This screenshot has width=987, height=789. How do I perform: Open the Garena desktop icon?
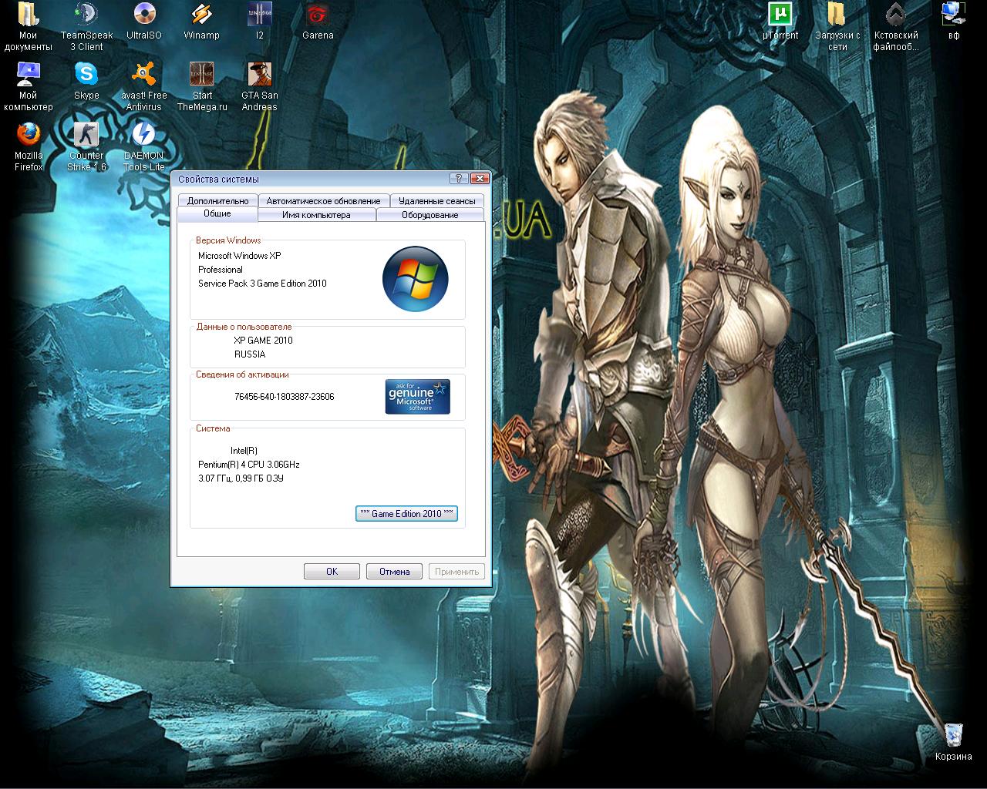pyautogui.click(x=318, y=22)
